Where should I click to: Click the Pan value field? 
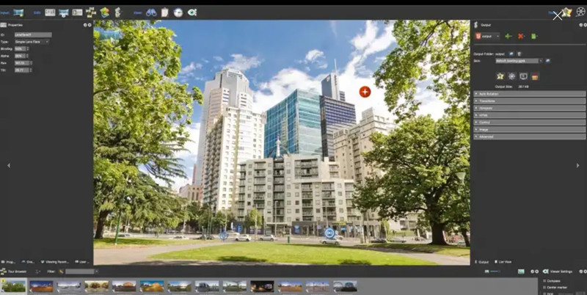pos(22,63)
